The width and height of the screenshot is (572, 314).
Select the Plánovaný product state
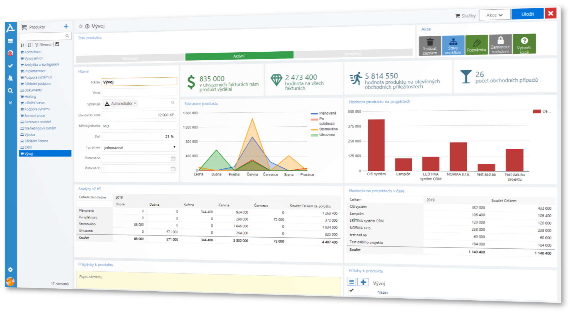(130, 58)
